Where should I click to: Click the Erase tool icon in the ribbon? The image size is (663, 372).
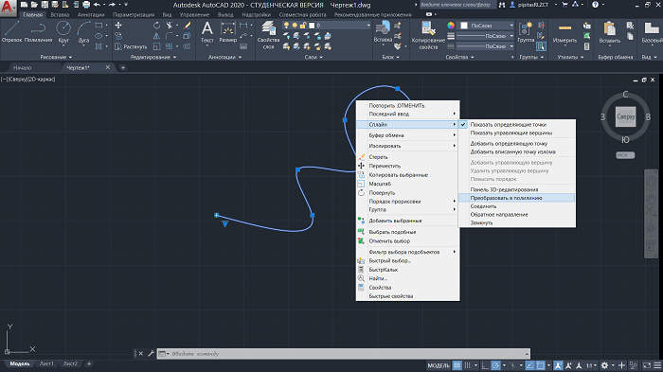(x=188, y=26)
